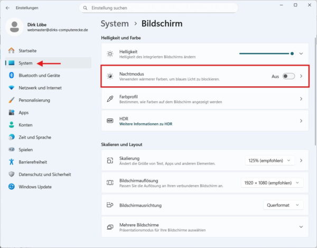Viewport: 317px width, 248px height.
Task: Open Nachtmodus settings via chevron
Action: point(301,76)
